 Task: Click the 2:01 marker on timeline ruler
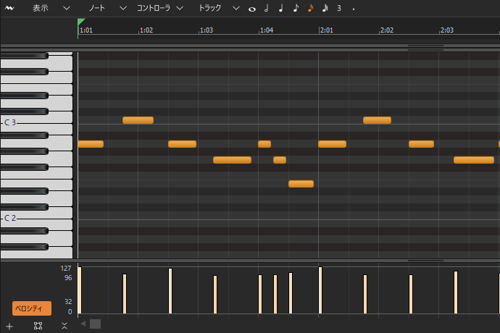(x=326, y=30)
